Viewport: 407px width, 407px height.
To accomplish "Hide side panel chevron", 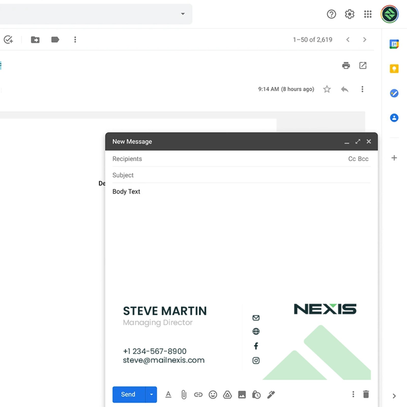I will pos(394,396).
